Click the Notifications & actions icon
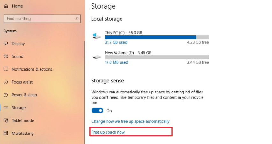Viewport: 272px width, 144px height. pos(6,69)
